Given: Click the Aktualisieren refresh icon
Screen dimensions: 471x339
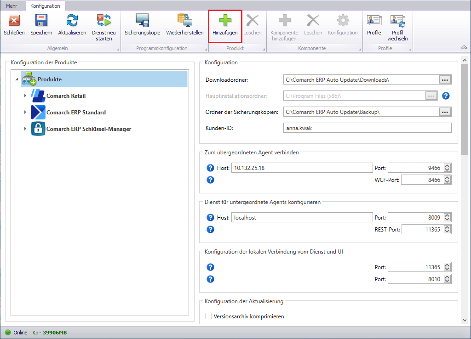Looking at the screenshot, I should [72, 21].
